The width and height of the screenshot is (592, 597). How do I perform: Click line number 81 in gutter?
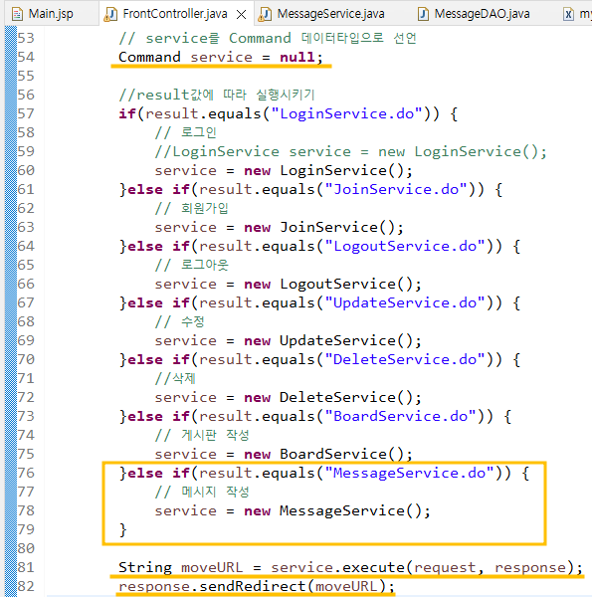point(26,567)
